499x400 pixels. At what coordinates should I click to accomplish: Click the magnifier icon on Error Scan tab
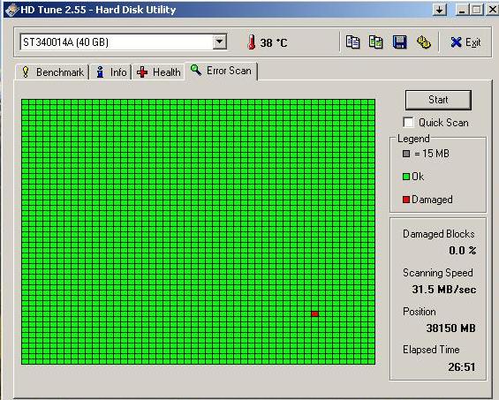coord(196,70)
